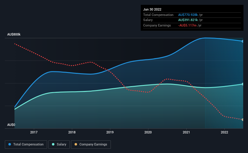Image resolution: width=248 pixels, height=153 pixels.
Task: Toggle the Total Compensation legend button
Action: [x=26, y=145]
